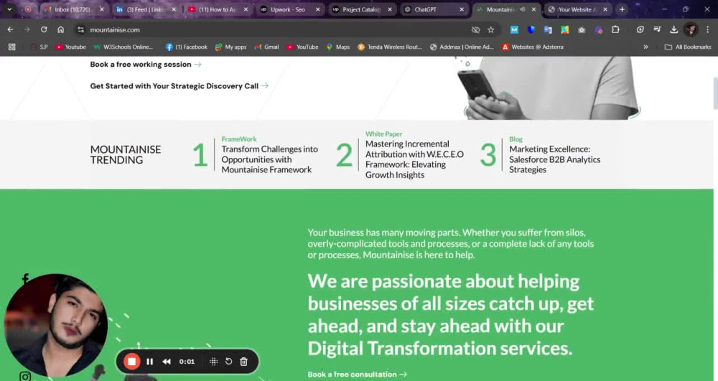718x381 pixels.
Task: Open the Tenda Wireless Router bookmark
Action: 390,47
